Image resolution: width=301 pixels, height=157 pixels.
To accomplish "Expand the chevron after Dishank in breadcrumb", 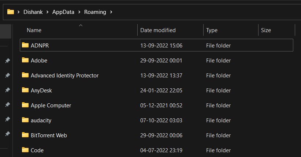I will [48, 12].
